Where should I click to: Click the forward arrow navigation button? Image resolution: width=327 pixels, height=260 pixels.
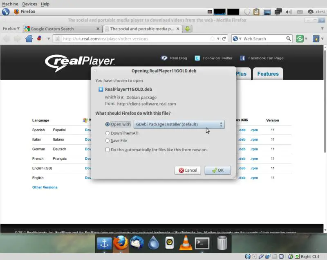[18, 38]
